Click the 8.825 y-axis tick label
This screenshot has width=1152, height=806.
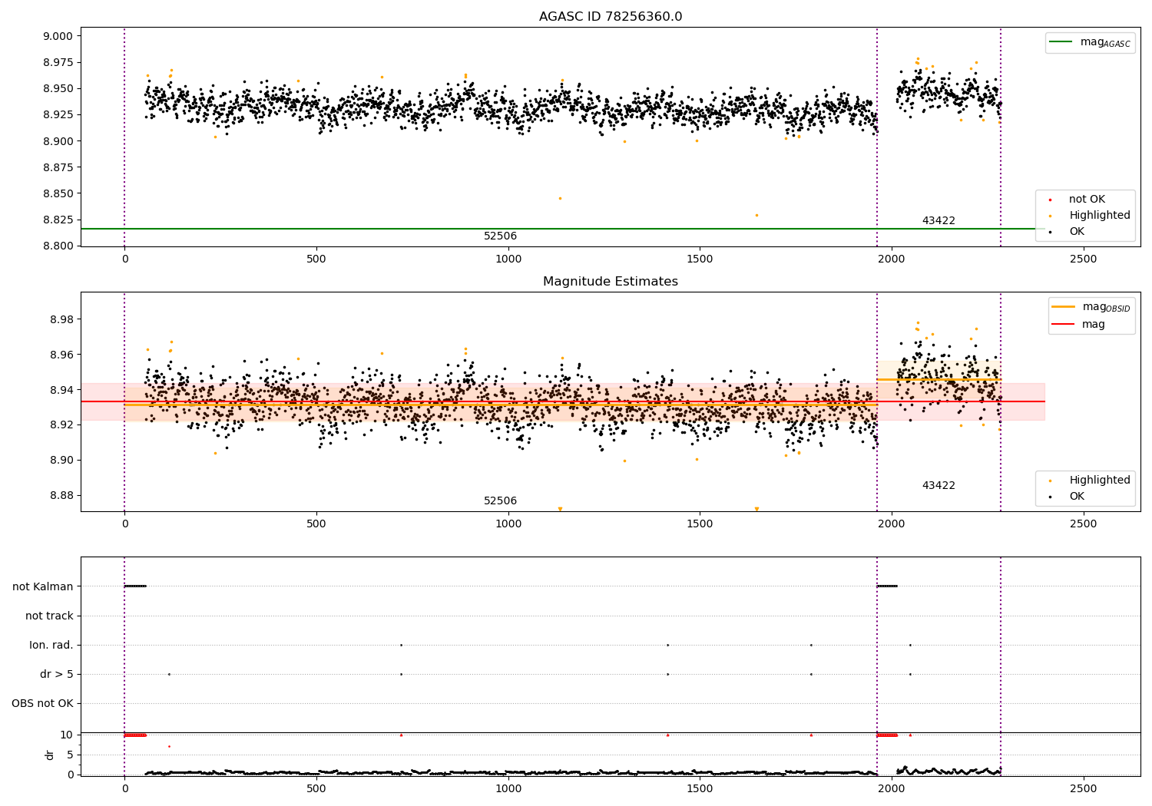[58, 220]
